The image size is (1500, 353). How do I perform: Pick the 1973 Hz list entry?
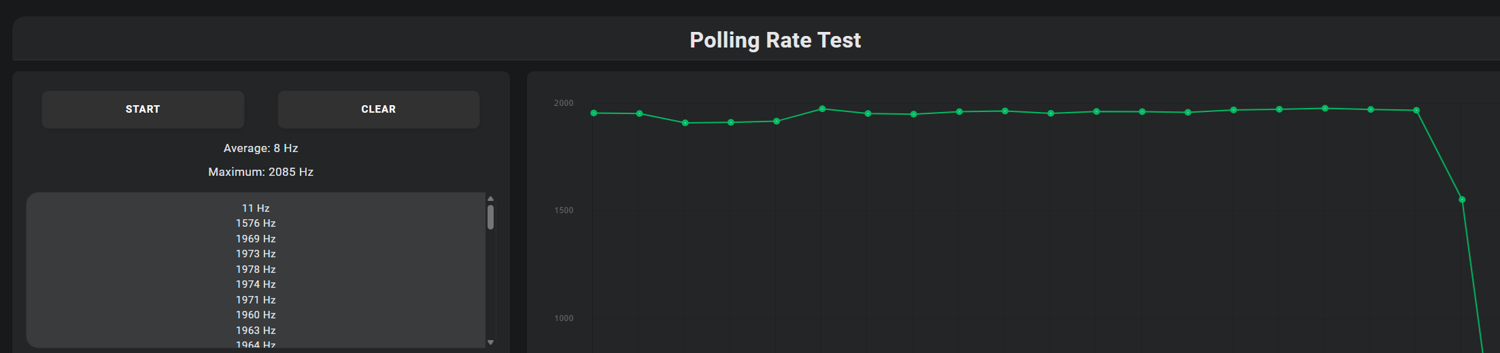(256, 254)
